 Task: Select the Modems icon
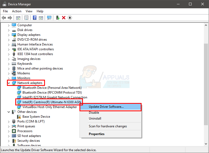14,73
